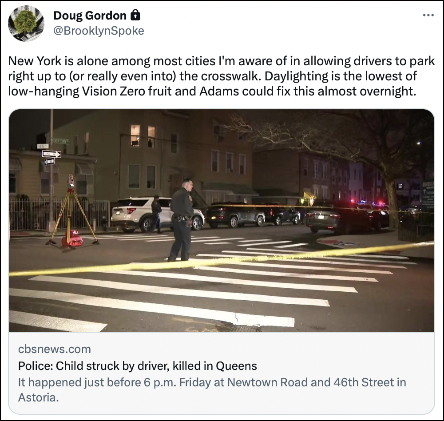Click the padlock icon beside Doug Gordon
Image resolution: width=444 pixels, height=421 pixels.
tap(135, 15)
